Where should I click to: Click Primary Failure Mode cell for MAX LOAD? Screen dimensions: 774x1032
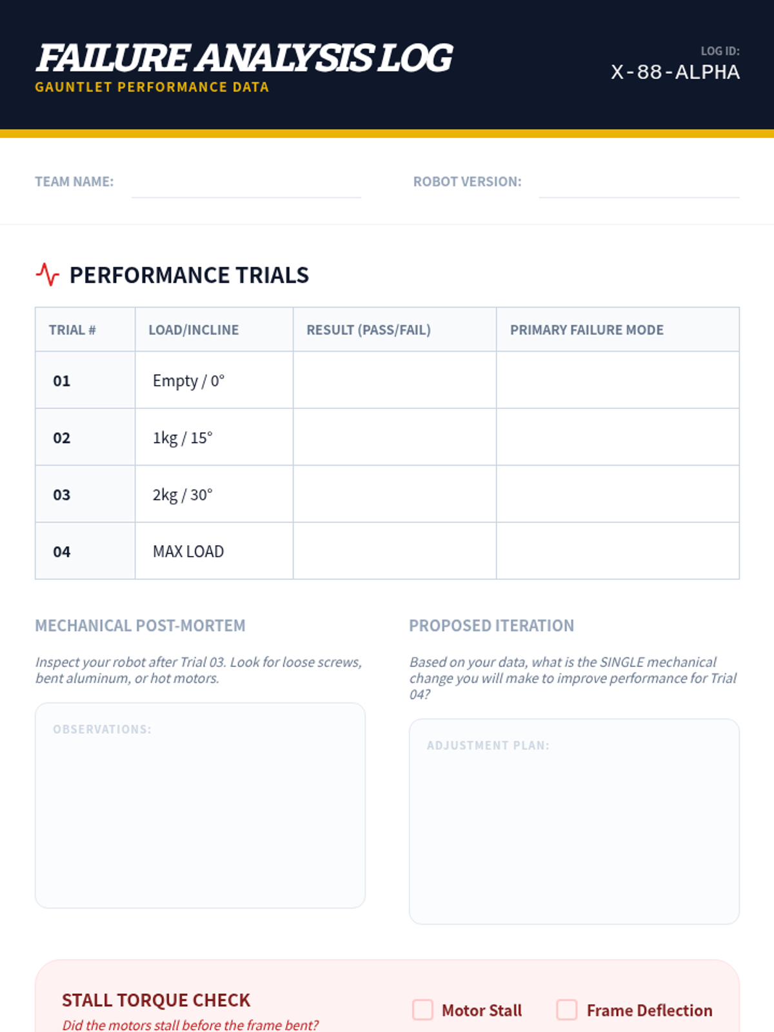[618, 551]
